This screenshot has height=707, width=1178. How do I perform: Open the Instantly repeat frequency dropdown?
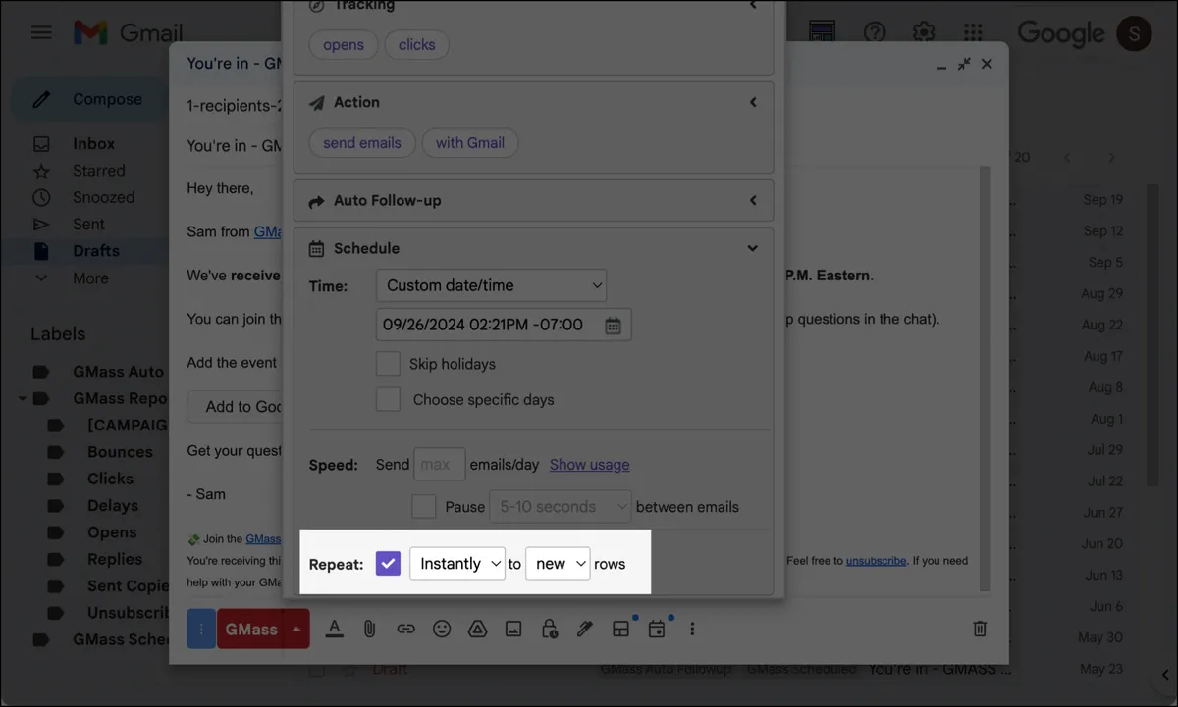457,564
